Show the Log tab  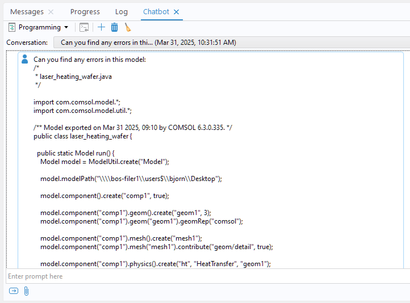tap(121, 12)
